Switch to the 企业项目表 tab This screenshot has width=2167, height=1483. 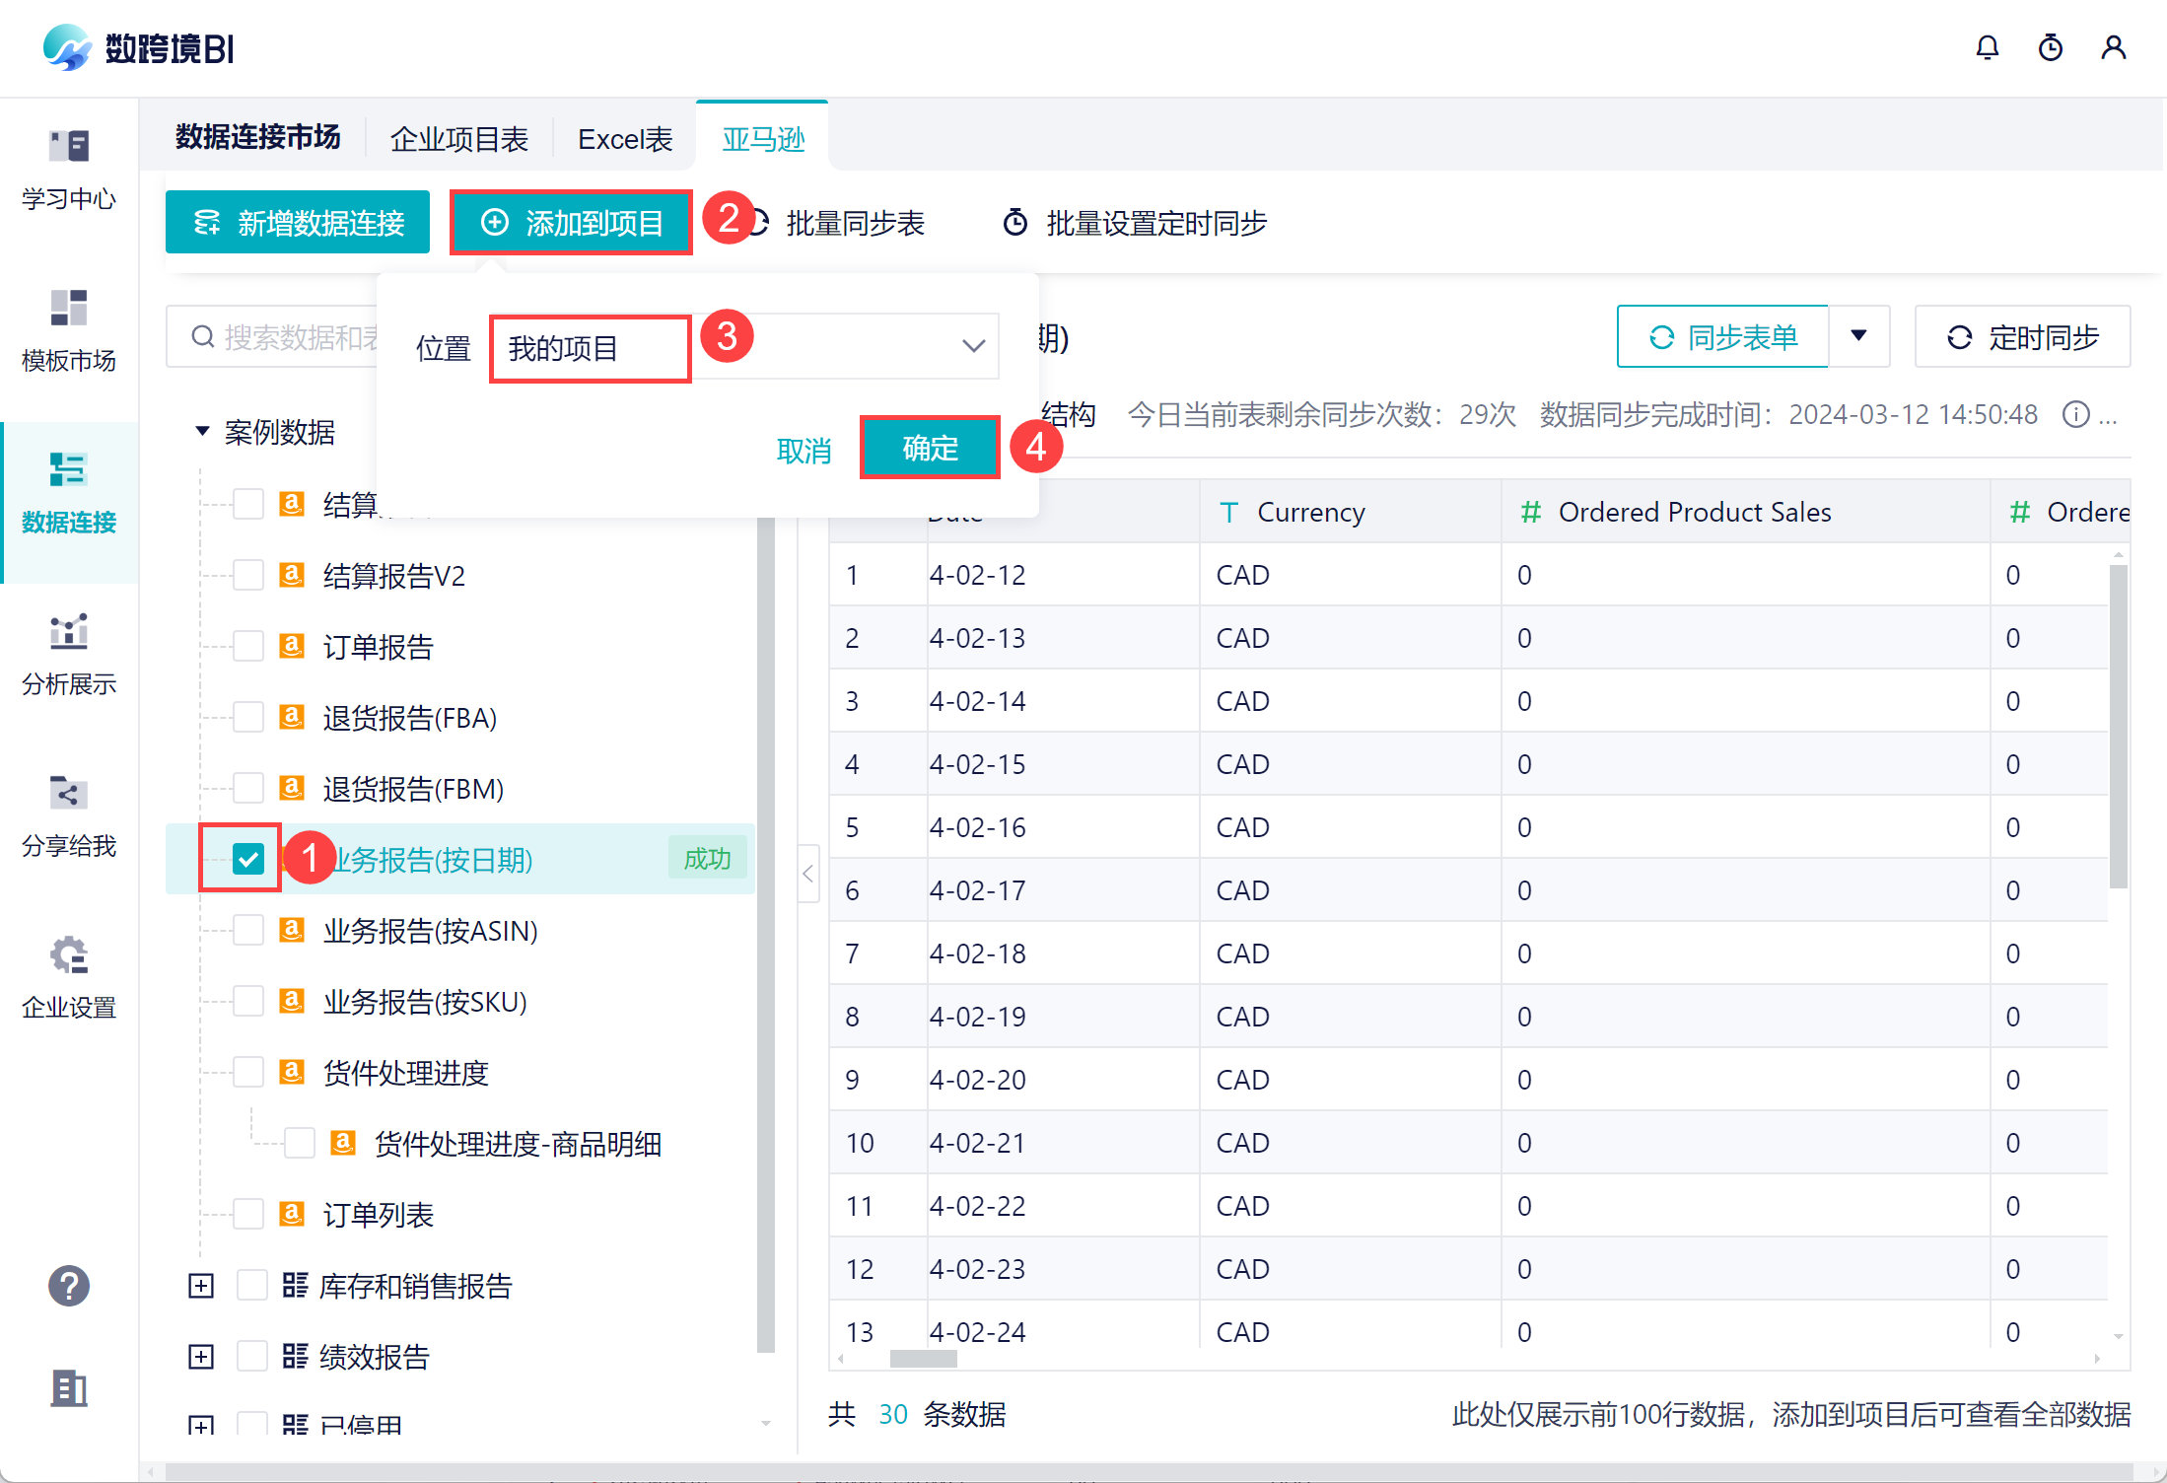459,139
